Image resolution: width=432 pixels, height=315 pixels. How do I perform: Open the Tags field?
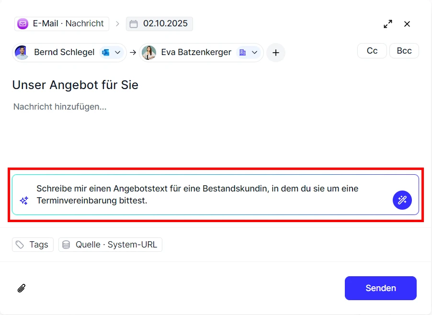click(32, 245)
